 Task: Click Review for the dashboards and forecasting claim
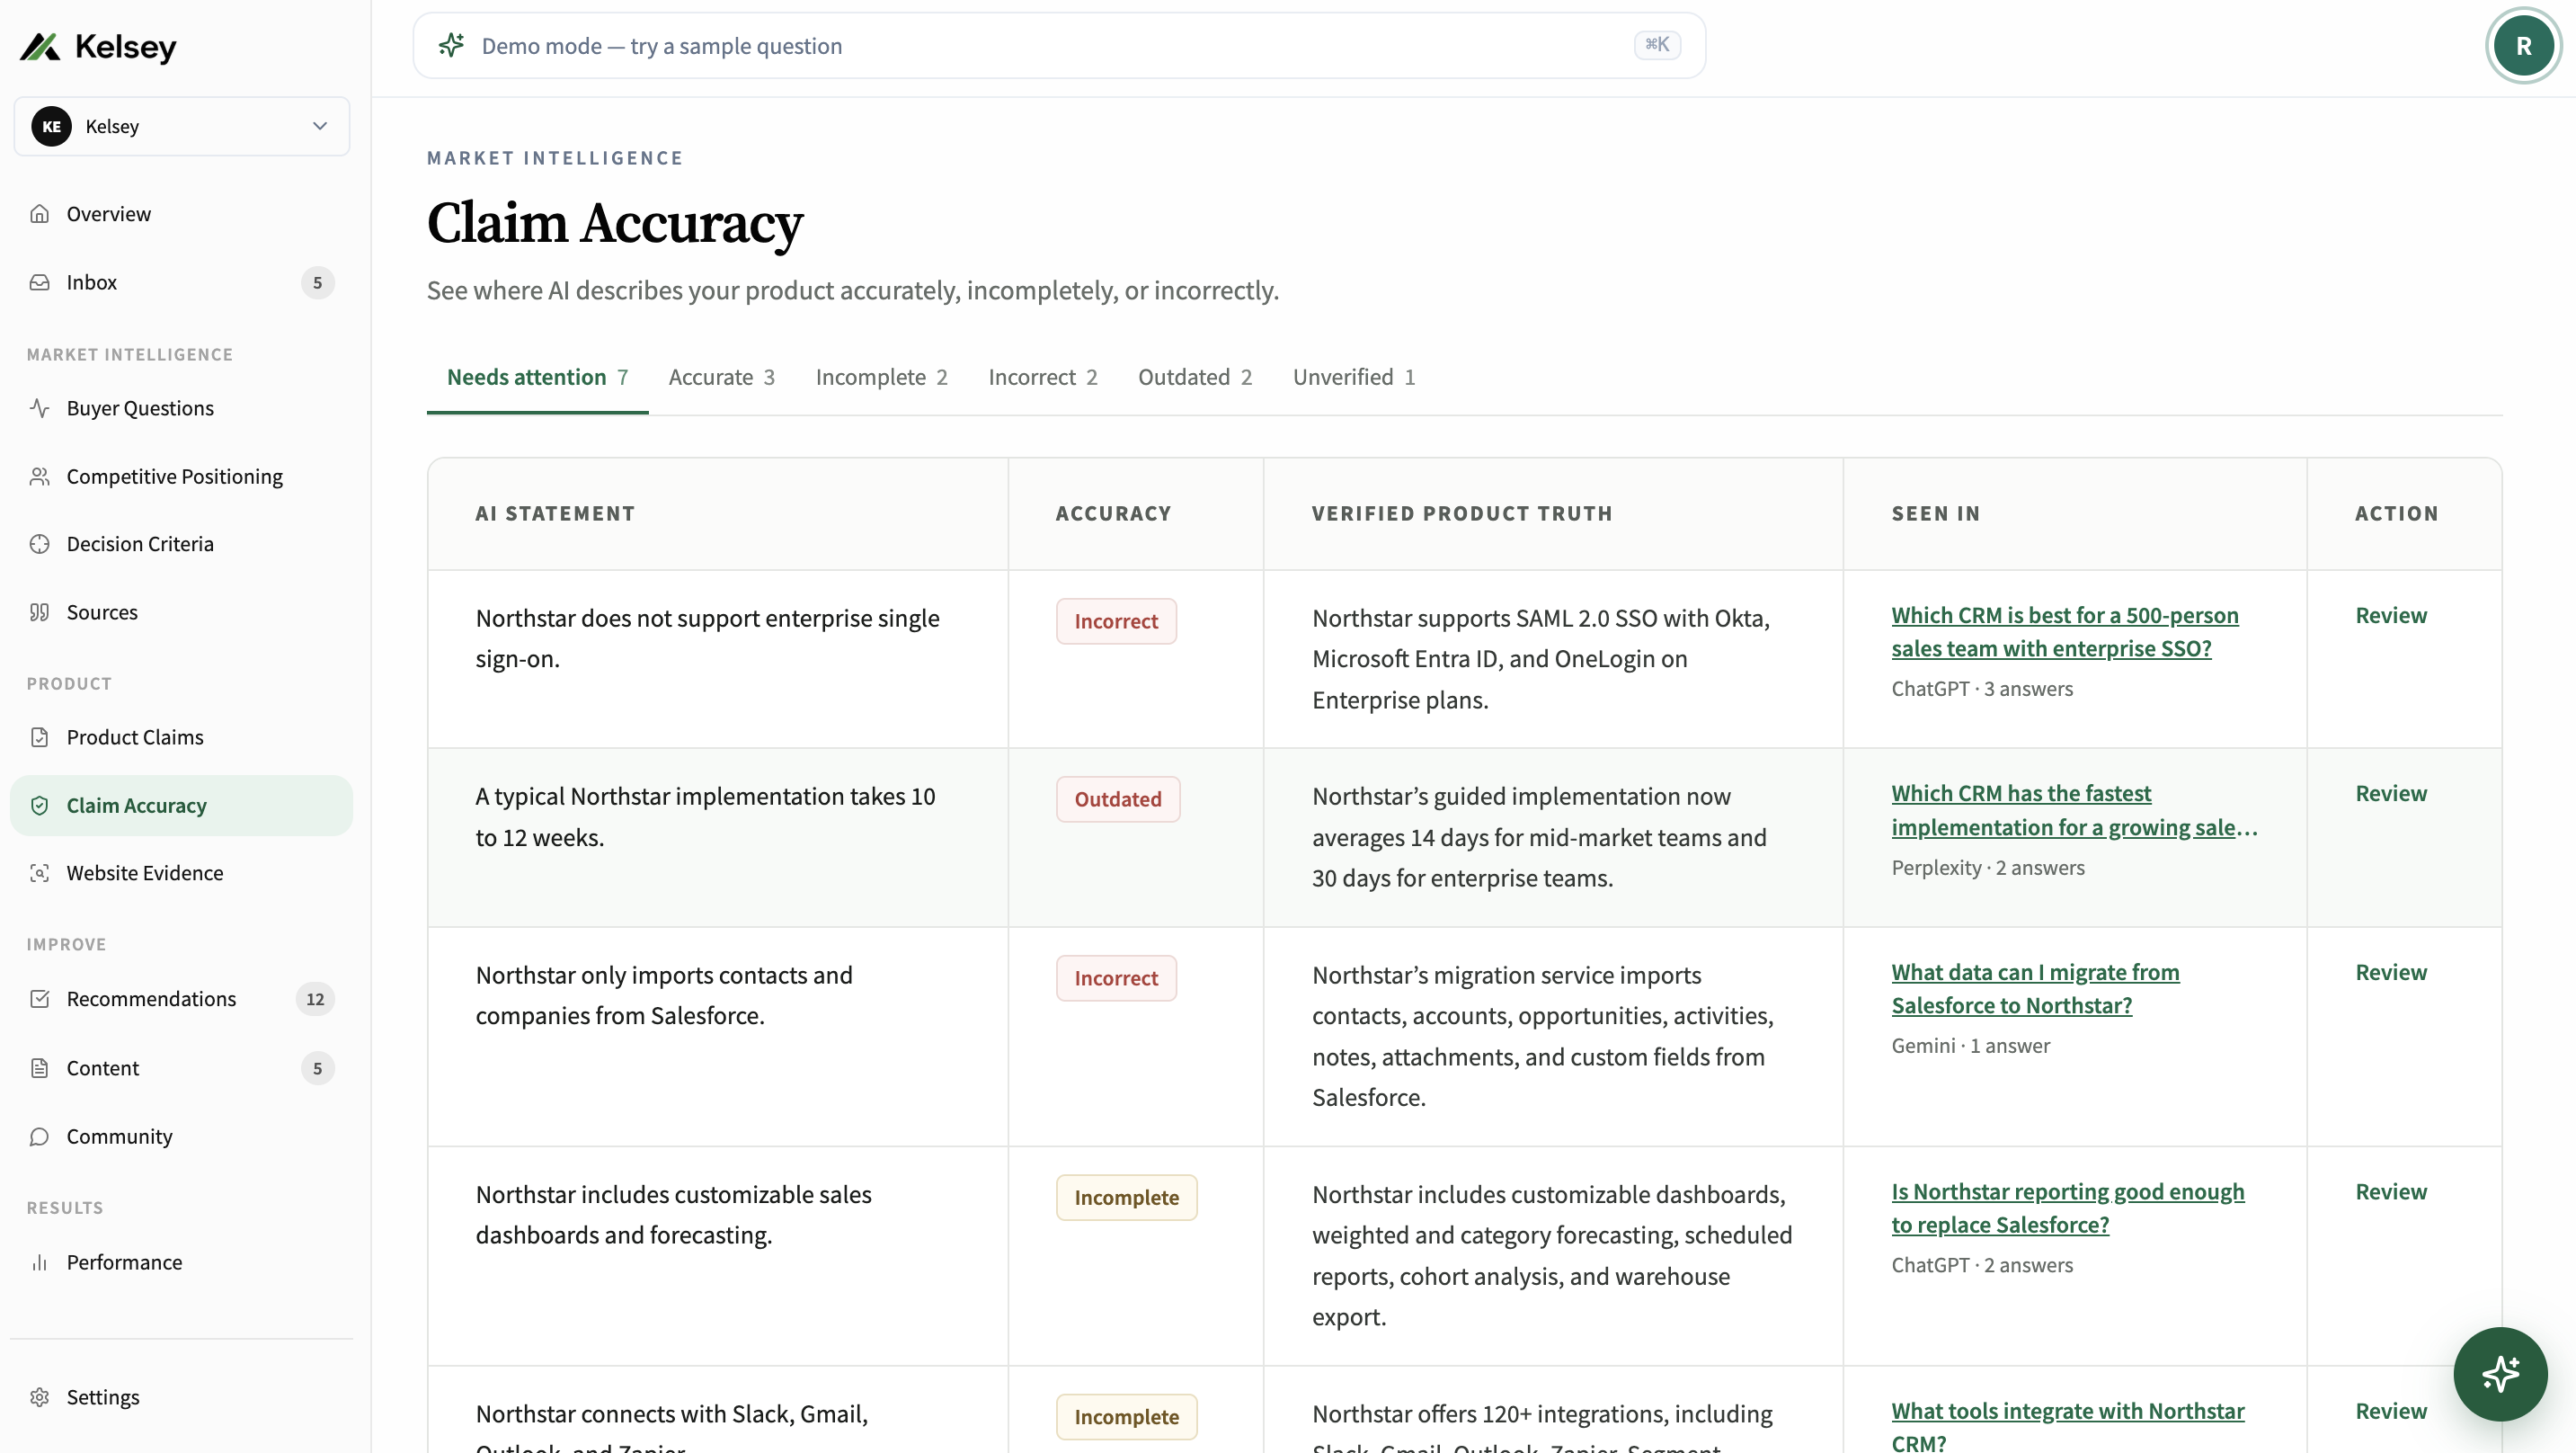2391,1192
